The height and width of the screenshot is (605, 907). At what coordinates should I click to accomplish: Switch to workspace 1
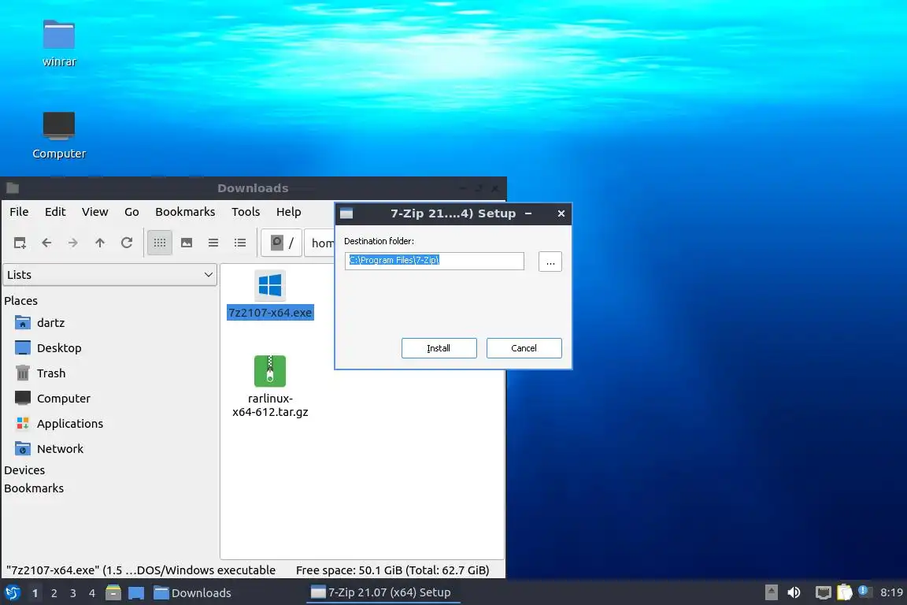point(35,593)
